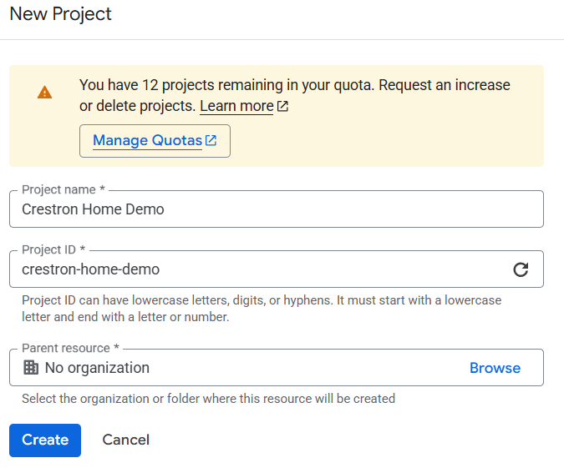
Task: Click Browse for parent resource
Action: [495, 368]
